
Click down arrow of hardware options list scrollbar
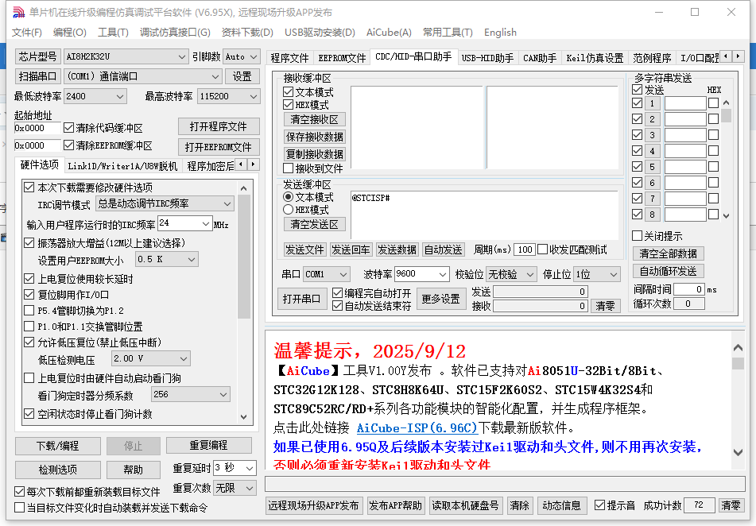(244, 417)
